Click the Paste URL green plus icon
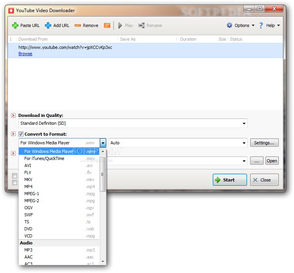 15,25
